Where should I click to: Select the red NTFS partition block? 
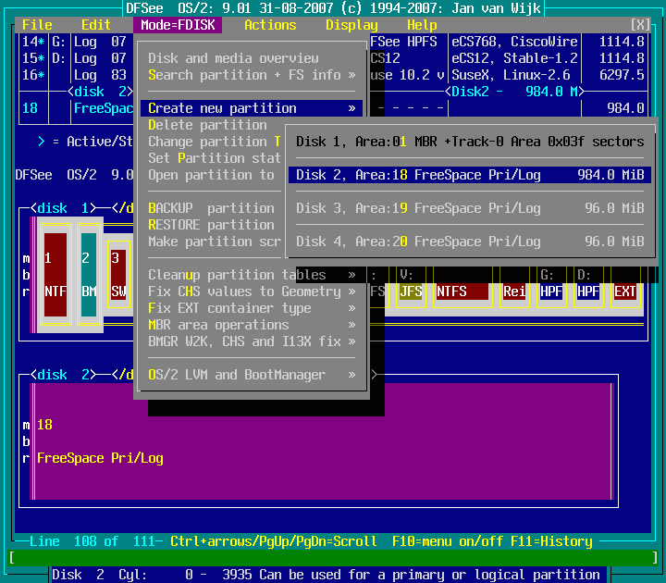(x=461, y=291)
